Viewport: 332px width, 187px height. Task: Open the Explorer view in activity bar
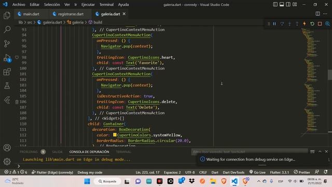(7, 16)
